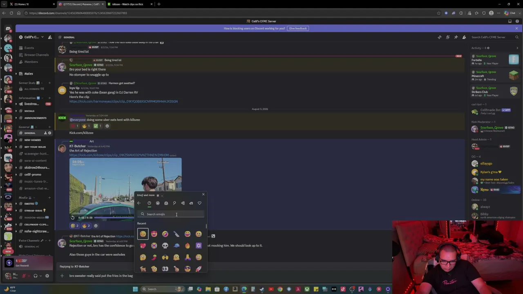Go back in the emoji picker

tap(139, 203)
